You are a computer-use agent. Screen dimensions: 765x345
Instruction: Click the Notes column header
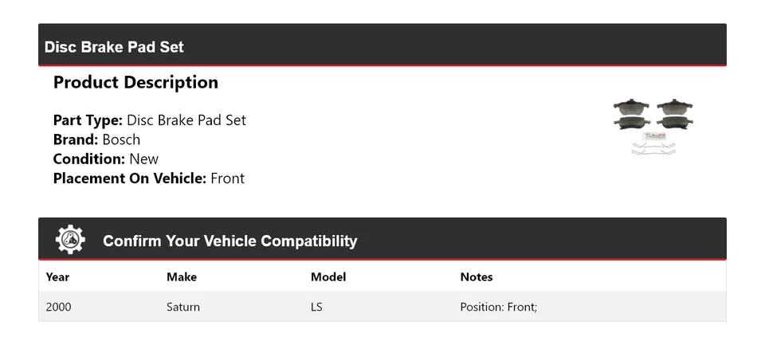477,277
